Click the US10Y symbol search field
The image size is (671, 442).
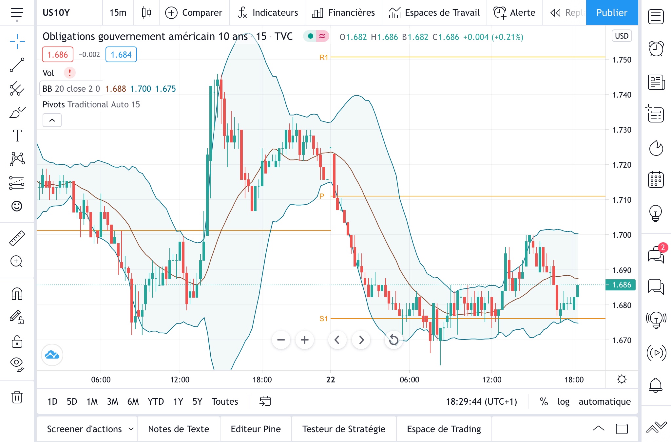56,12
